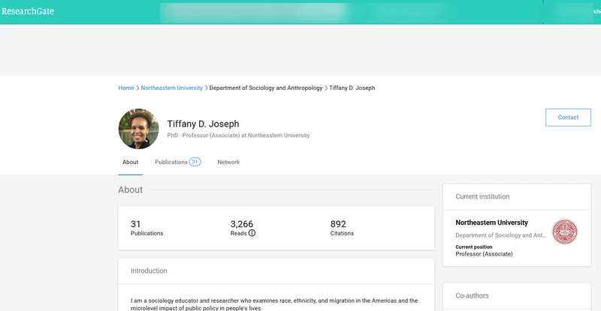Image resolution: width=601 pixels, height=311 pixels.
Task: Go to Home breadcrumb link
Action: click(x=126, y=88)
